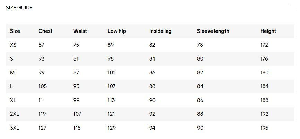Click the SIZE GUIDE heading
The width and height of the screenshot is (300, 139).
click(x=19, y=8)
